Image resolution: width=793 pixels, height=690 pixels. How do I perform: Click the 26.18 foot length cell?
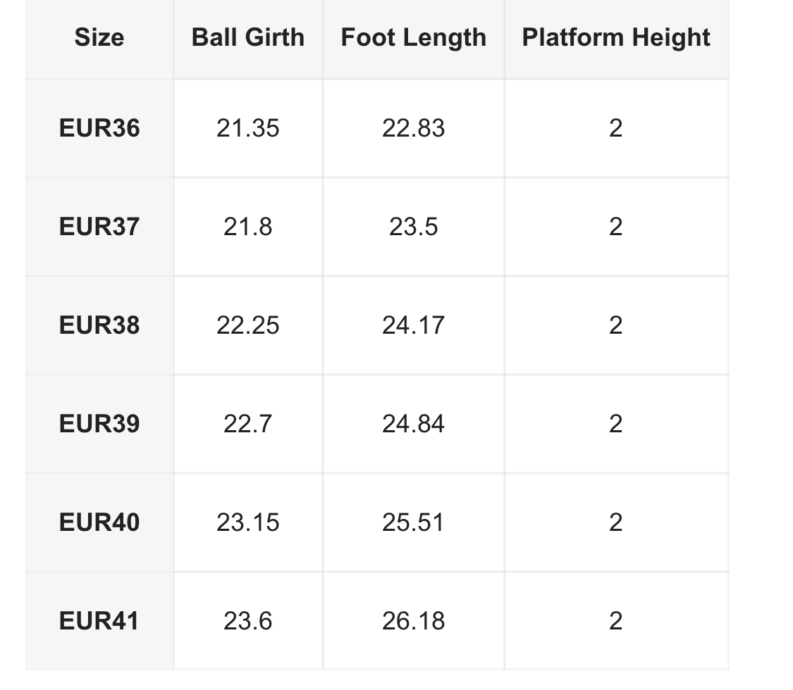point(414,621)
